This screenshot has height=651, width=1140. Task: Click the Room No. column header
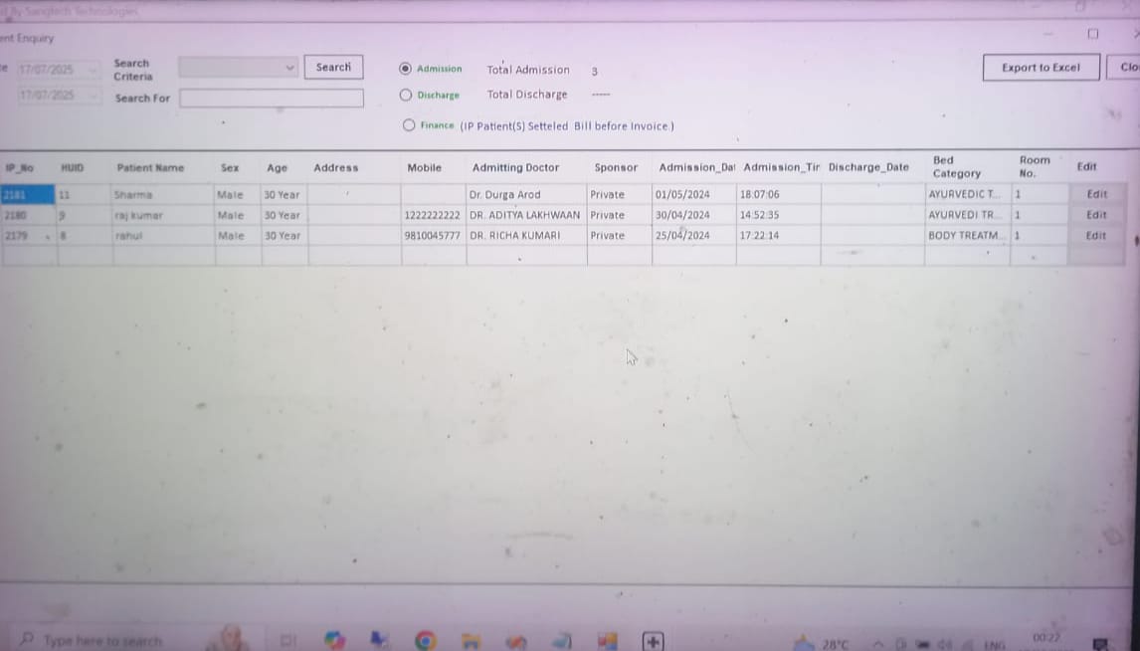coord(1035,166)
